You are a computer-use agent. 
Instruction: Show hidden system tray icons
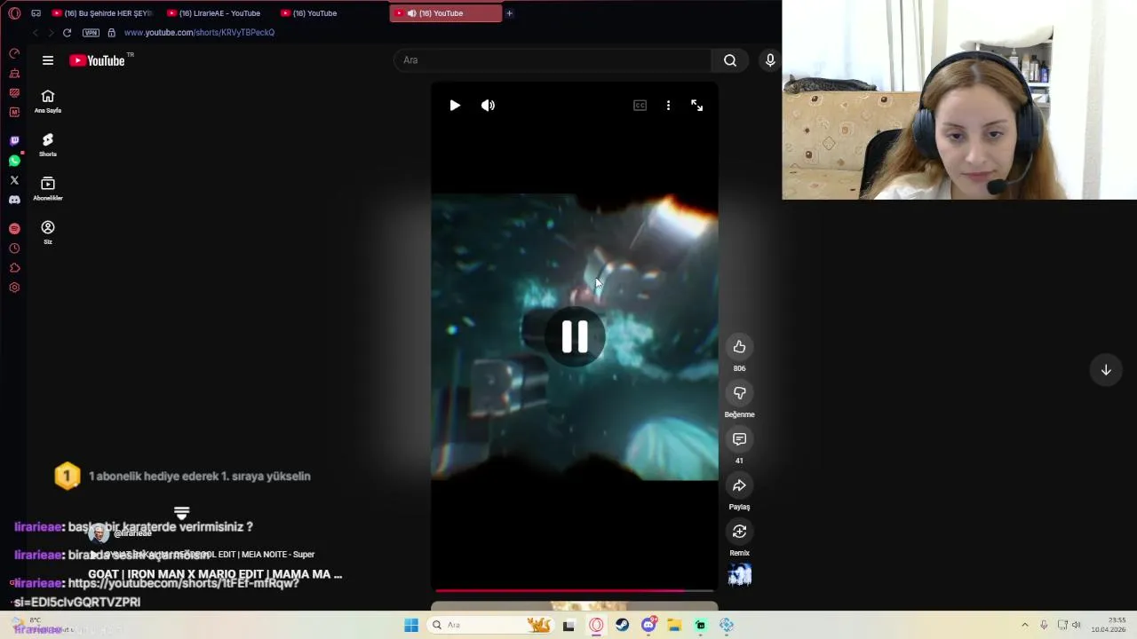(x=1024, y=625)
